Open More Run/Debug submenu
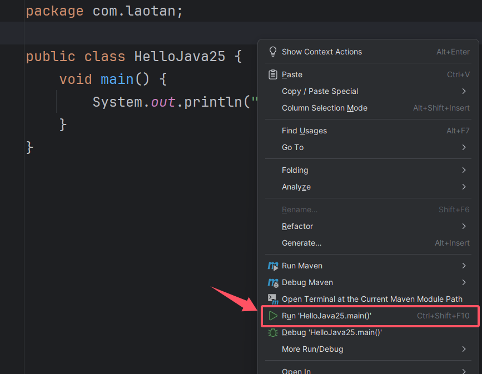The width and height of the screenshot is (482, 374). point(368,349)
